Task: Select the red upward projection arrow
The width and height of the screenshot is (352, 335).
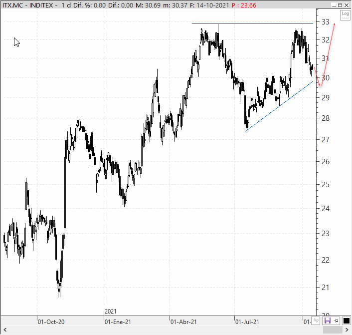Action: tap(328, 54)
